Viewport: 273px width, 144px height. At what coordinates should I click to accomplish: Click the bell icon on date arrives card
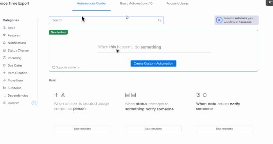(205, 95)
